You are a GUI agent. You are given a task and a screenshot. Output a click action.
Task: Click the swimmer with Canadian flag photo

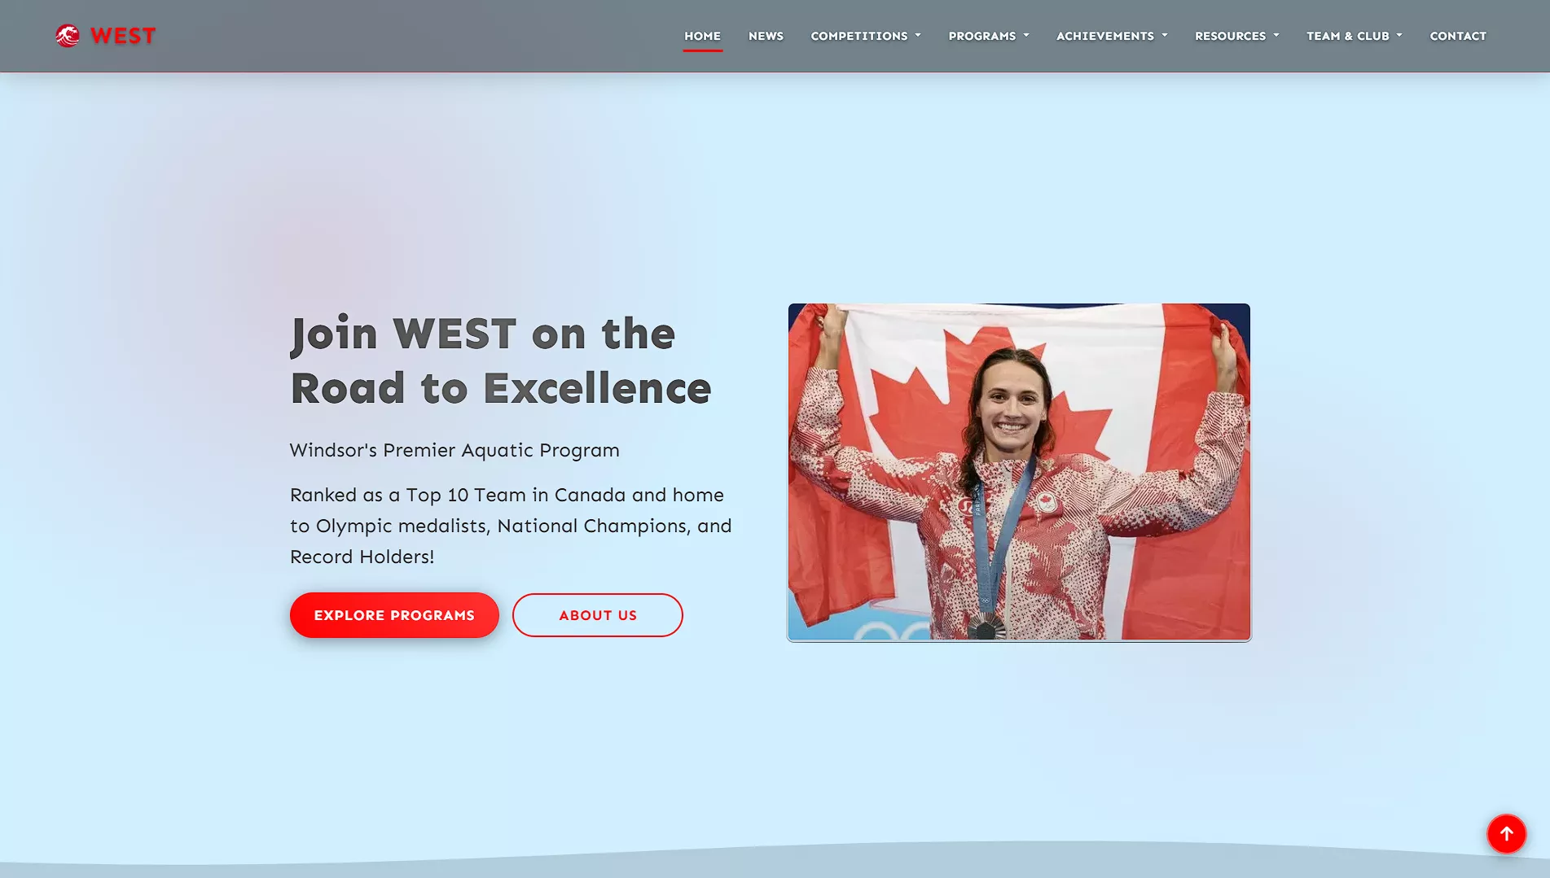1019,472
